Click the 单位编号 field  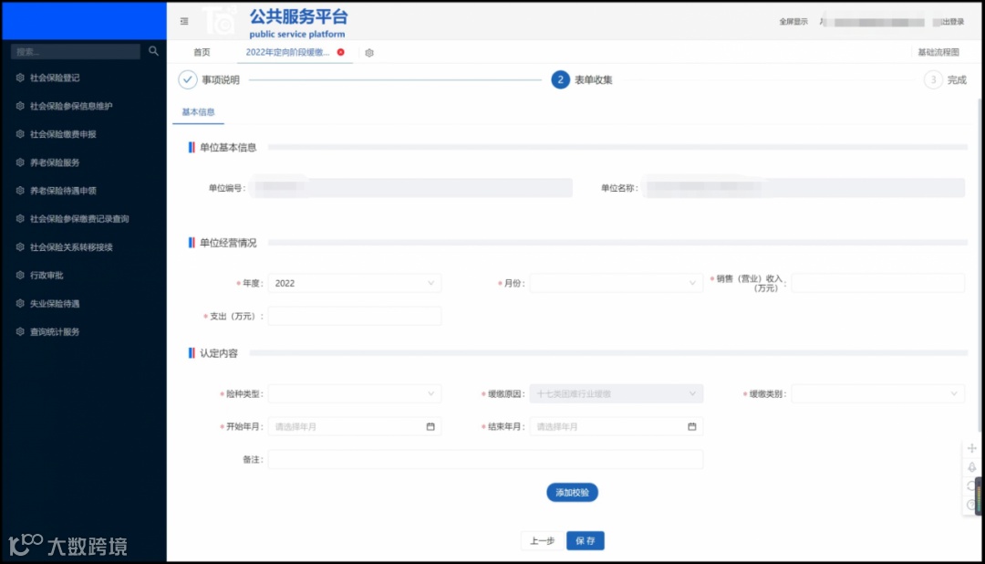[410, 187]
